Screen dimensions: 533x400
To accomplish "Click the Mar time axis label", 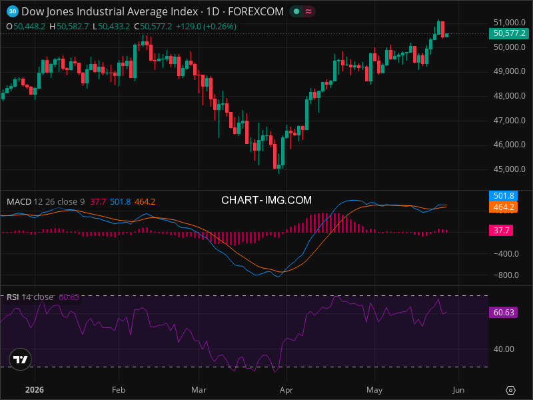I will click(199, 390).
